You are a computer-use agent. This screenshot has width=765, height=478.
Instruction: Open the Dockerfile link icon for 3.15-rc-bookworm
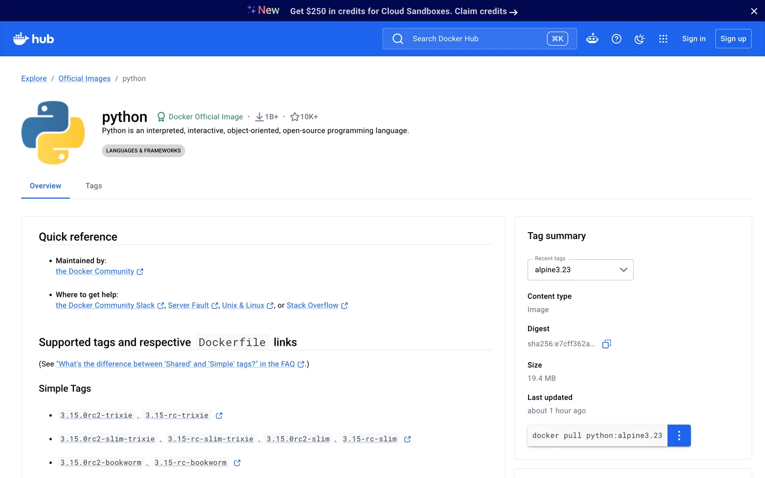[237, 463]
